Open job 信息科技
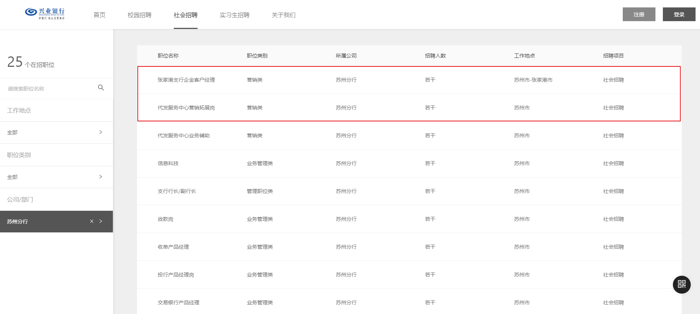The width and height of the screenshot is (700, 314). tap(168, 163)
